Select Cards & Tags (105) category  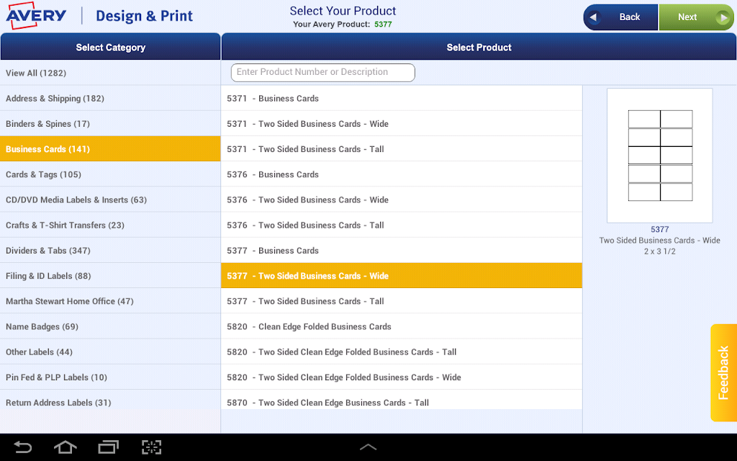(x=110, y=174)
